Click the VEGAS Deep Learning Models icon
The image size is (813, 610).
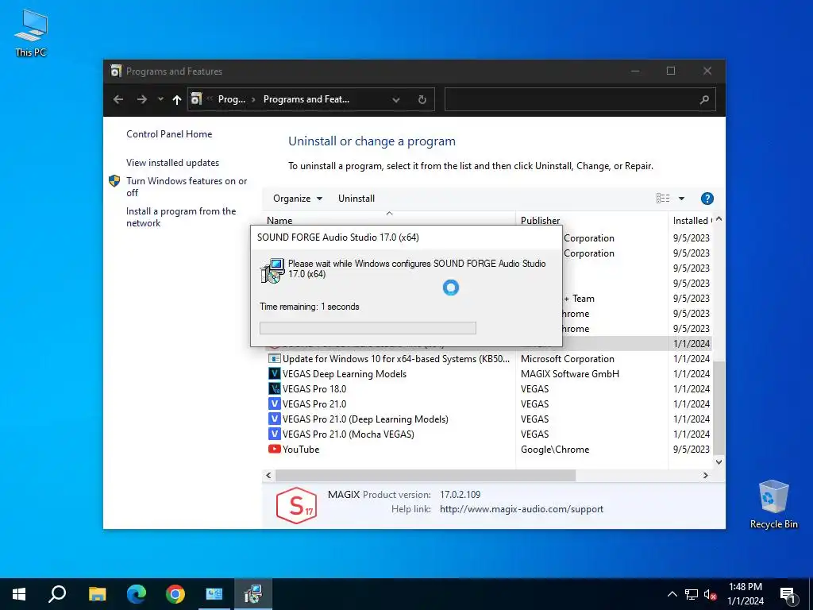click(x=274, y=373)
